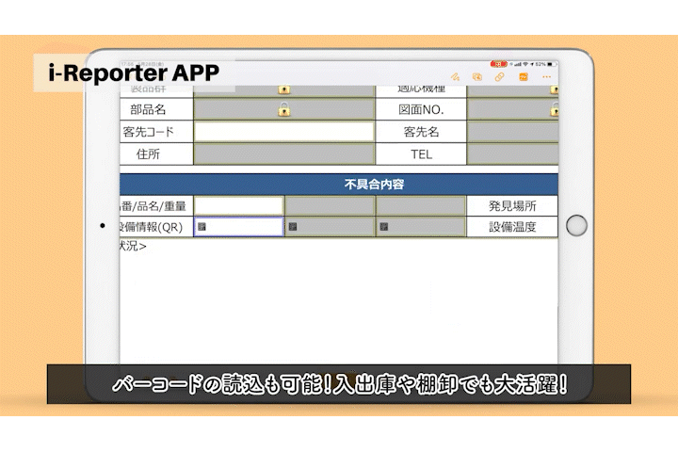Tap the QR icon in third 設備情報 cell
678x452 pixels.
coord(384,227)
